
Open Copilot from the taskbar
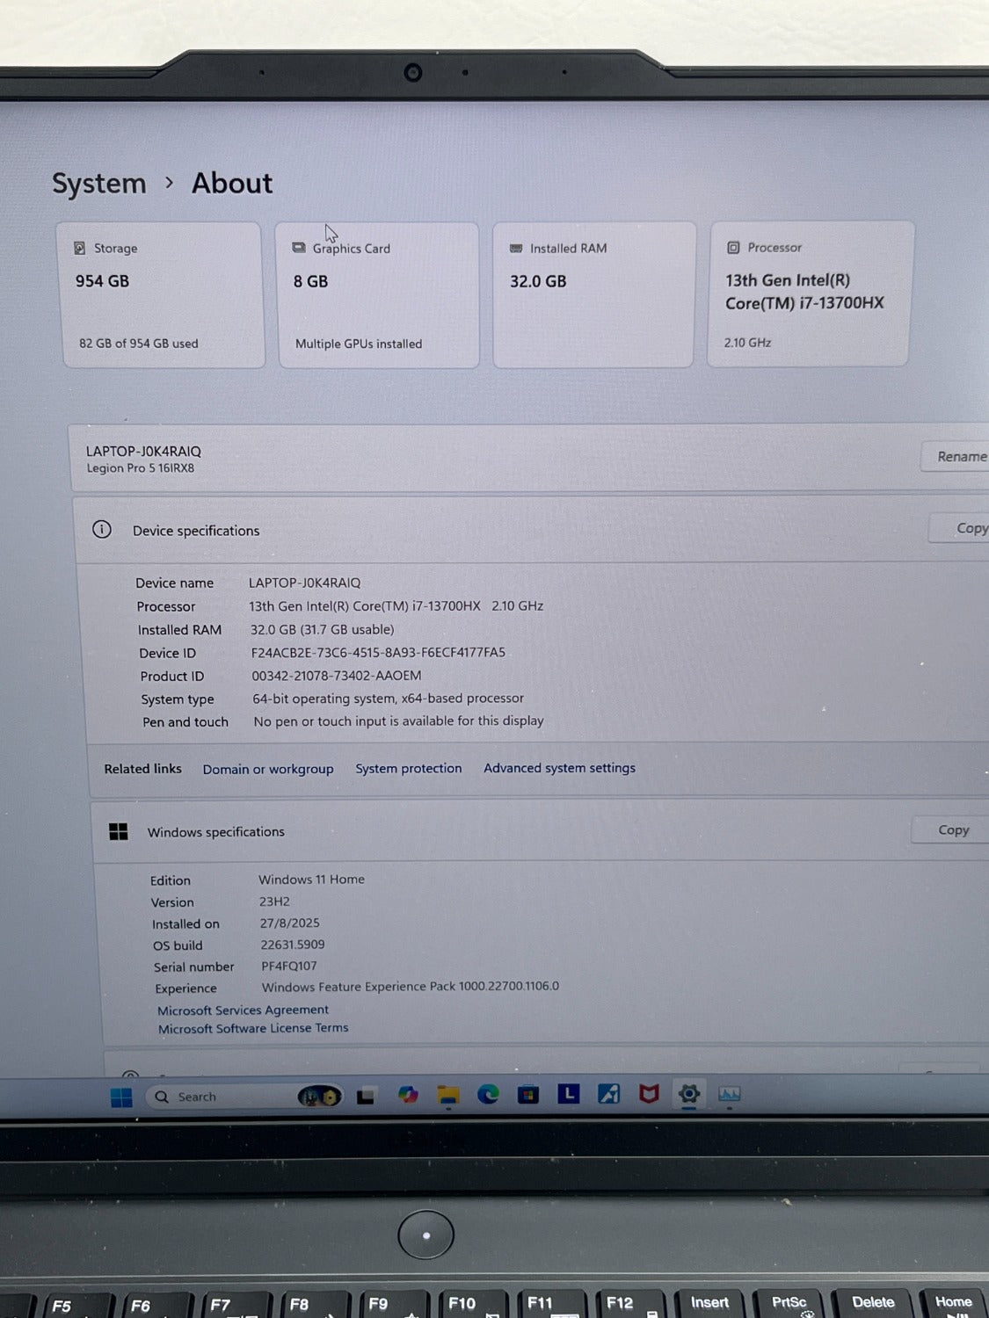click(x=408, y=1095)
